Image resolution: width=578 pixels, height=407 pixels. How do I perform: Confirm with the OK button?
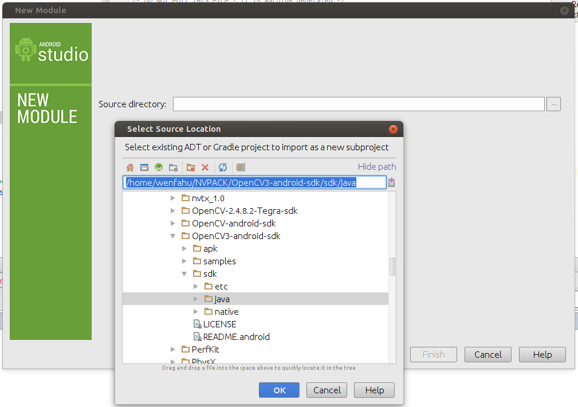pyautogui.click(x=279, y=390)
